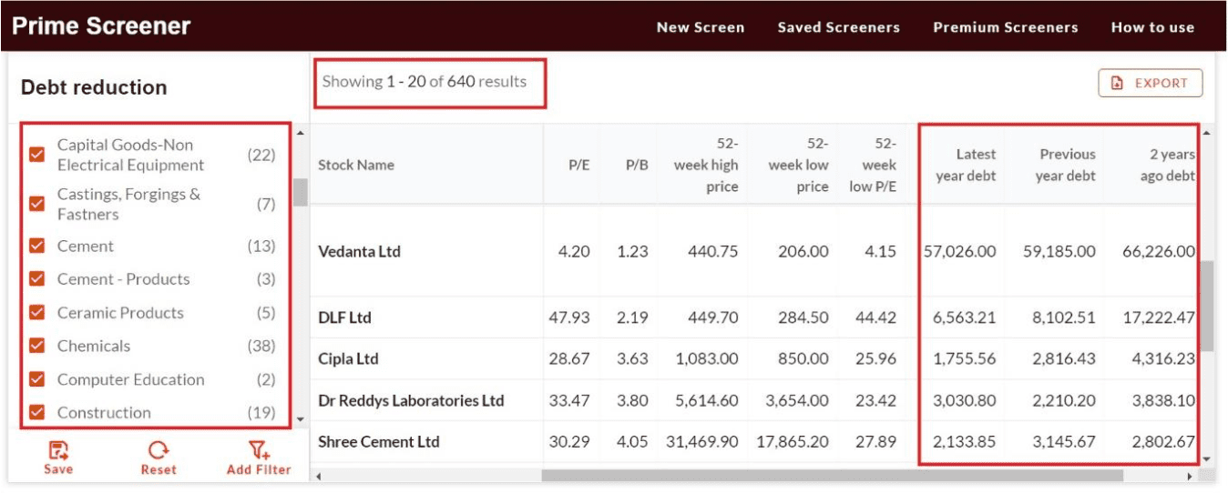Image resolution: width=1228 pixels, height=493 pixels.
Task: Sort by Latest year debt header
Action: 966,166
